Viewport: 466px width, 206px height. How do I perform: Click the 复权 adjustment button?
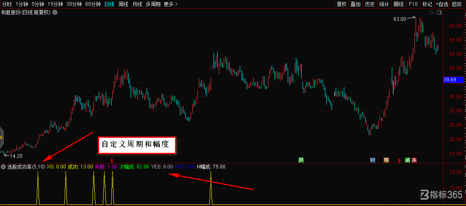click(342, 4)
